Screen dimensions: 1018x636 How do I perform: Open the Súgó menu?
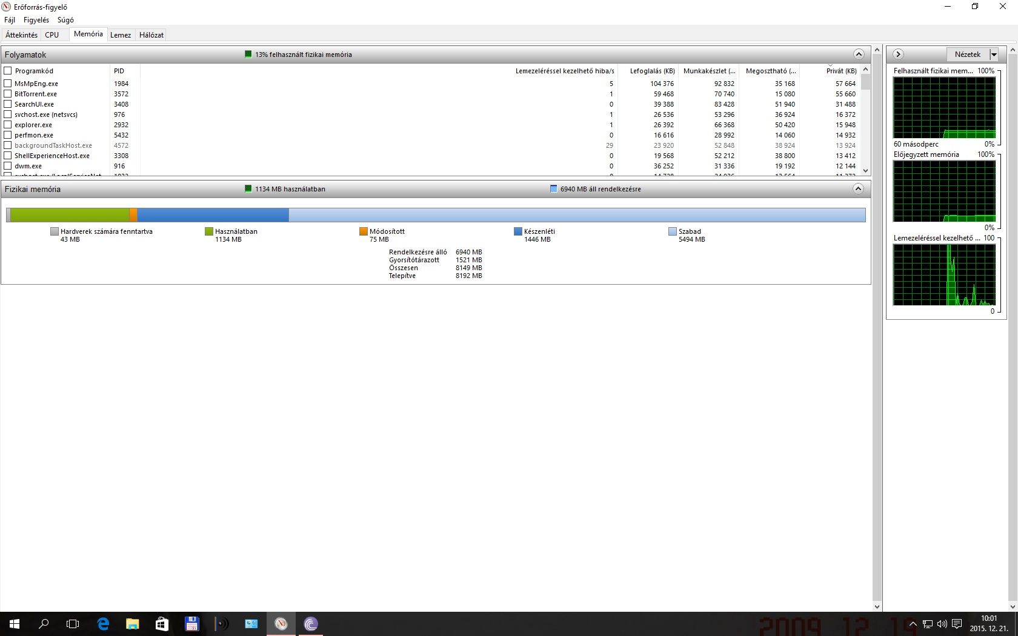pyautogui.click(x=65, y=20)
